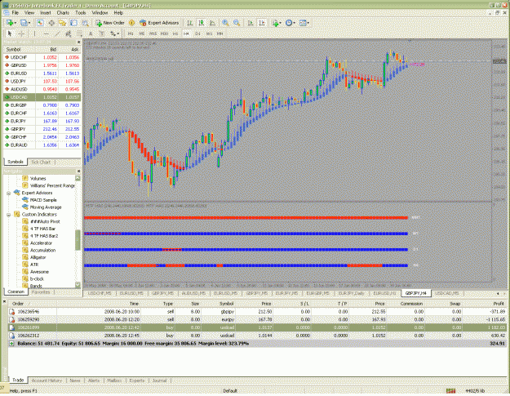Open the Charts menu
510x396 pixels.
tap(63, 13)
